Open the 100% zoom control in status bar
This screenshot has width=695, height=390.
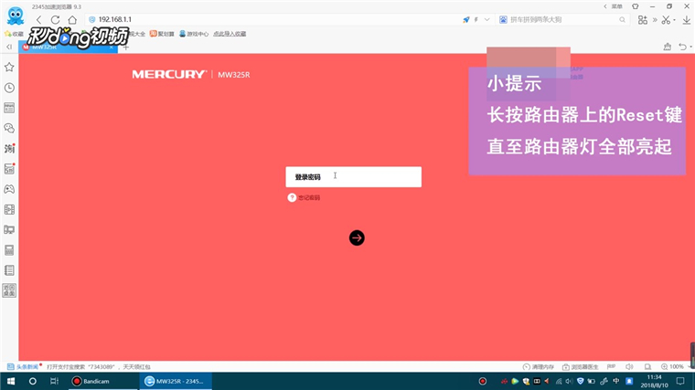click(672, 366)
